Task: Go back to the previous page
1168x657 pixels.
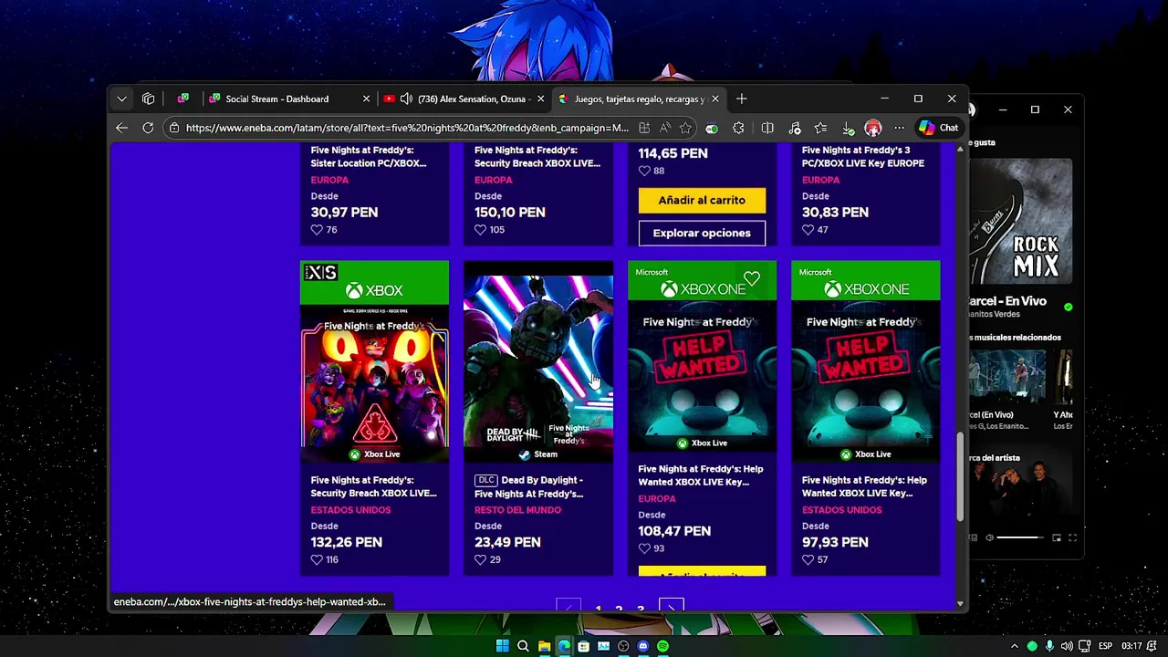Action: coord(121,128)
